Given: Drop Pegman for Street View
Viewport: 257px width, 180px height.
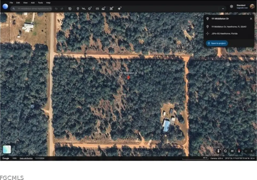Looking at the screenshot, I should tap(219, 151).
